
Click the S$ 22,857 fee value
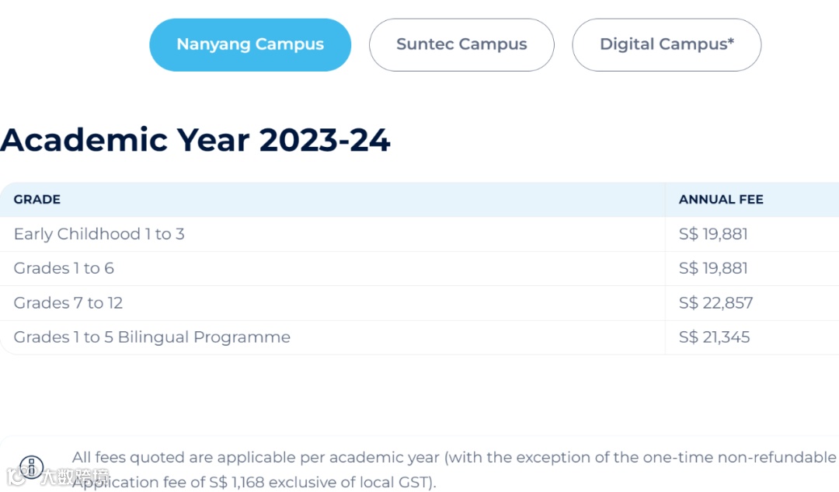(715, 302)
